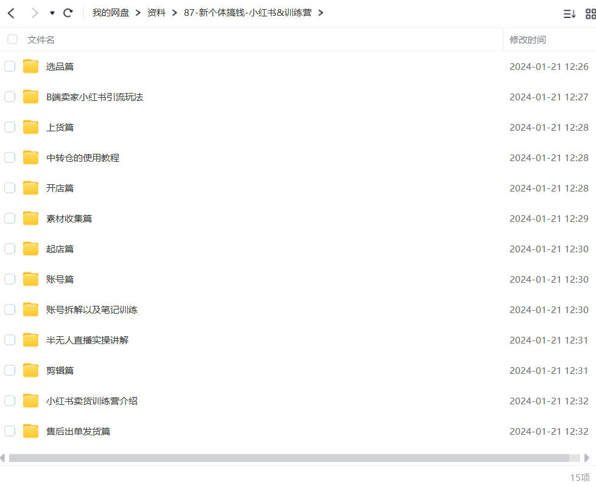Click the folder icon of 半无人直播实操讲解

point(30,339)
